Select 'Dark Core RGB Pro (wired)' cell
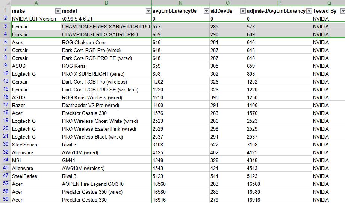The width and height of the screenshot is (345, 203). click(x=106, y=51)
